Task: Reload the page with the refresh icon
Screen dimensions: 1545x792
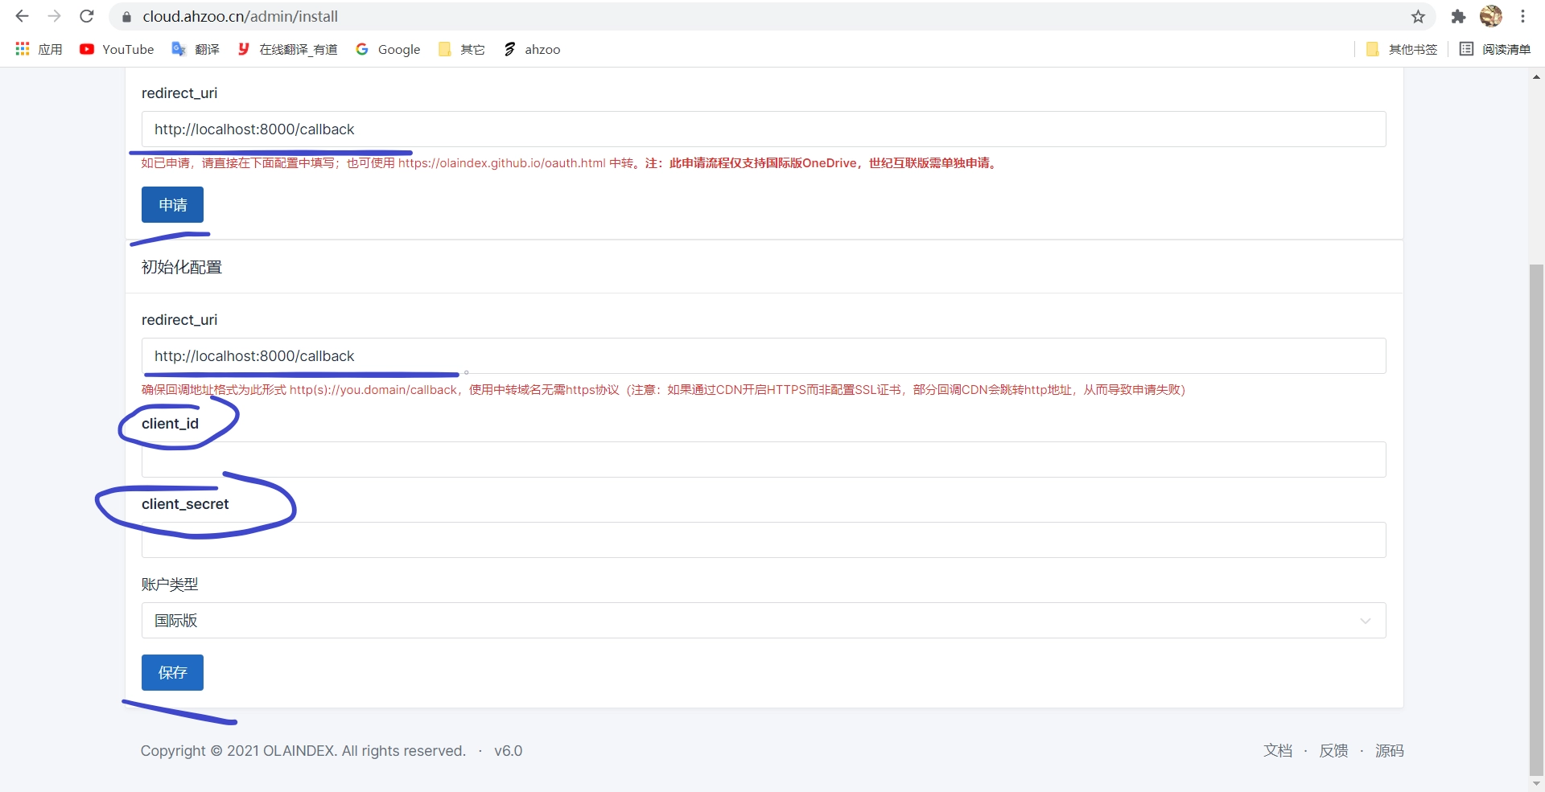Action: coord(87,16)
